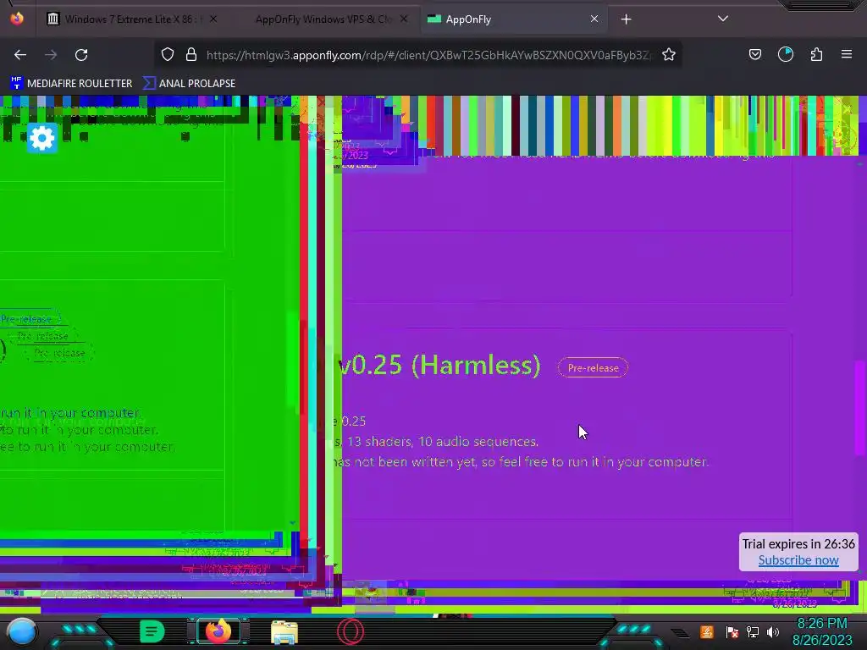Reload the current page
Viewport: 867px width, 650px height.
coord(81,55)
